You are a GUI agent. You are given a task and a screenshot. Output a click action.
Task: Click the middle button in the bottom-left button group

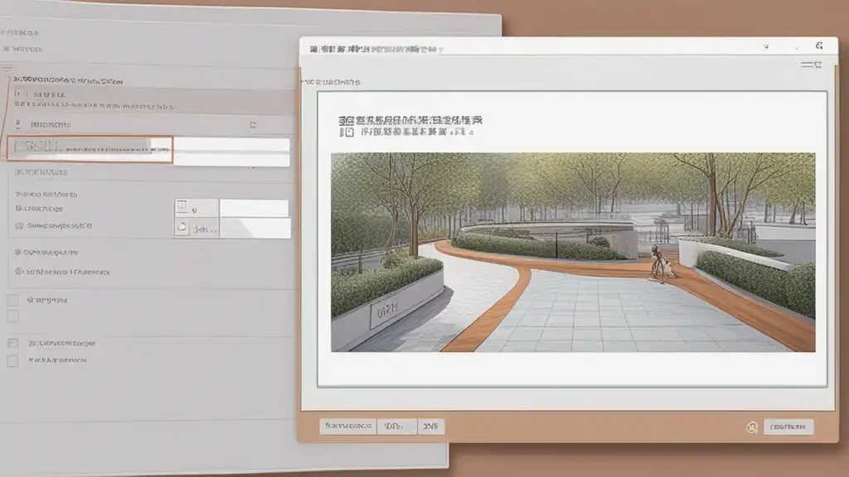point(397,426)
